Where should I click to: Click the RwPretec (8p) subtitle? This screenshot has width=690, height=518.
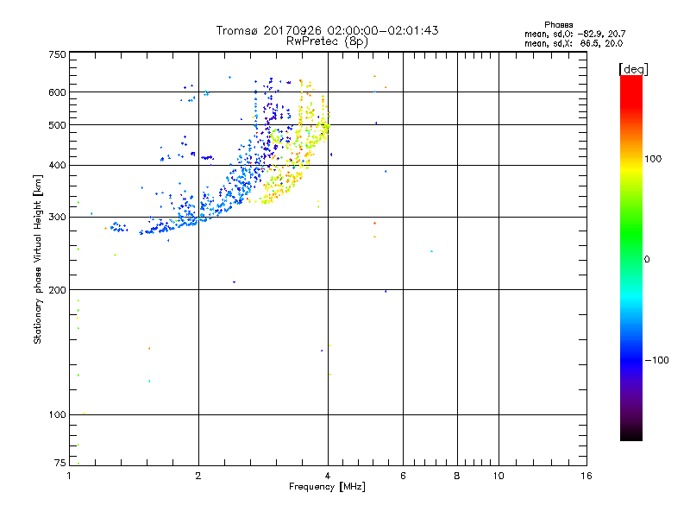click(x=327, y=41)
